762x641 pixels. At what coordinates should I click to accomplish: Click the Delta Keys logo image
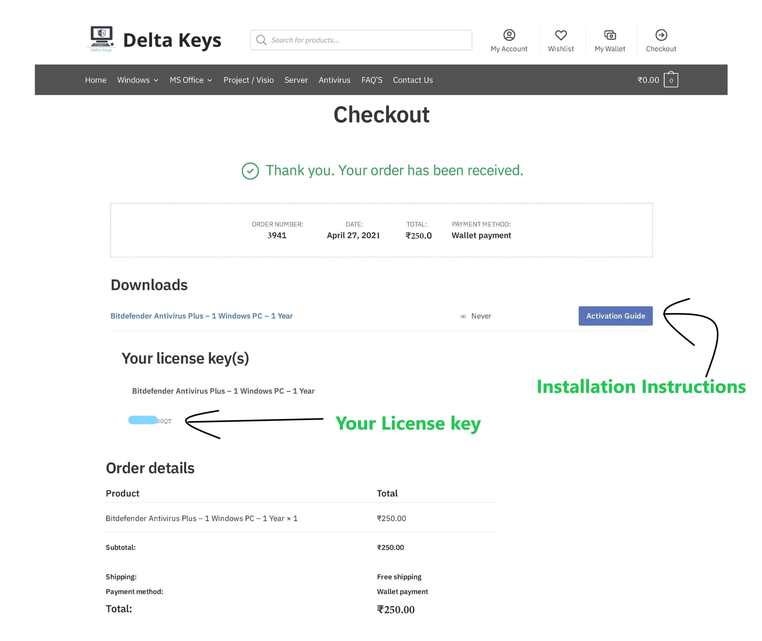click(102, 39)
